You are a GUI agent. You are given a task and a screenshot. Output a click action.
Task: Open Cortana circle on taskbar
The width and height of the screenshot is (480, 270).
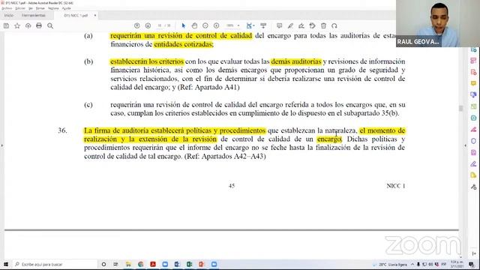click(103, 264)
